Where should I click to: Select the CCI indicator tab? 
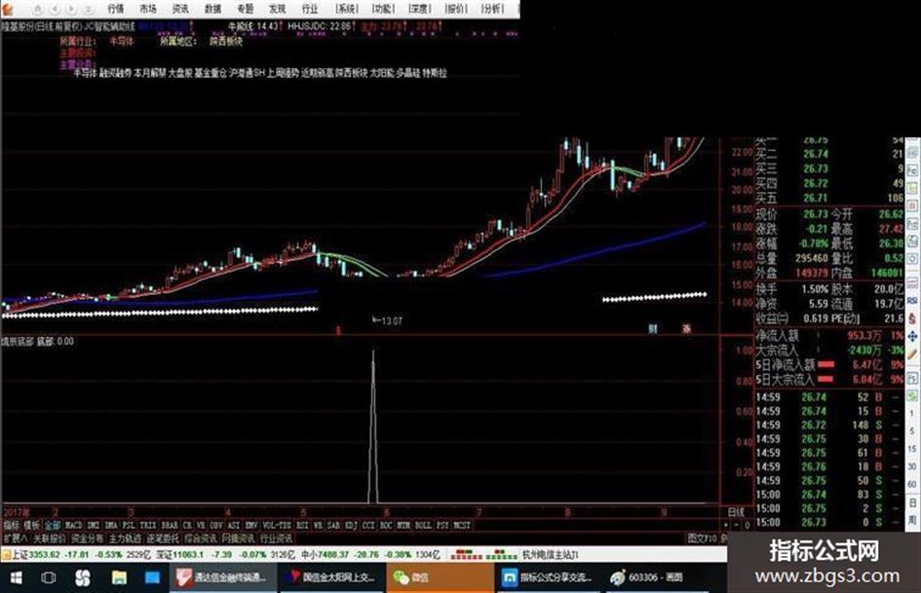[x=368, y=526]
